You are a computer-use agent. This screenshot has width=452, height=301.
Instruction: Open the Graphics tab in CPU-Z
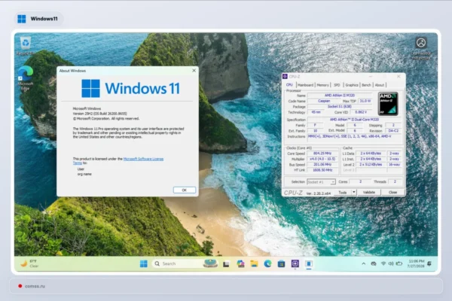352,85
